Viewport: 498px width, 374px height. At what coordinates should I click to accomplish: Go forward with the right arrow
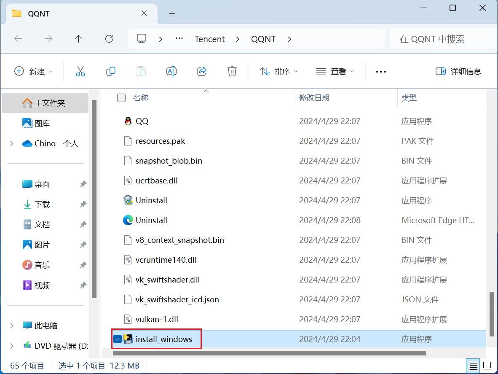click(48, 39)
